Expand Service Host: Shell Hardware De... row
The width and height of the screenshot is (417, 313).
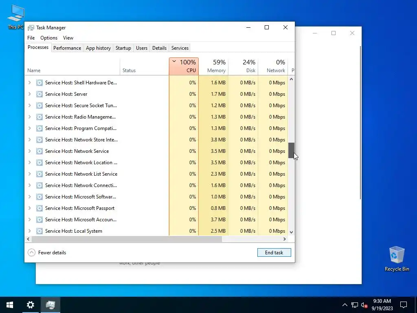[x=29, y=83]
